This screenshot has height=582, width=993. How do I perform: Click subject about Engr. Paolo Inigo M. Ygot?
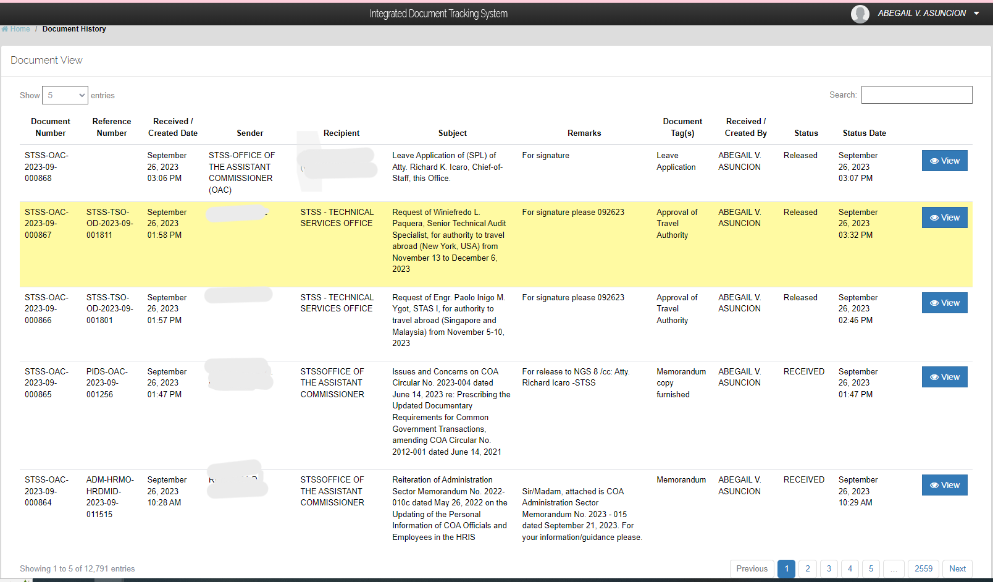(x=449, y=320)
